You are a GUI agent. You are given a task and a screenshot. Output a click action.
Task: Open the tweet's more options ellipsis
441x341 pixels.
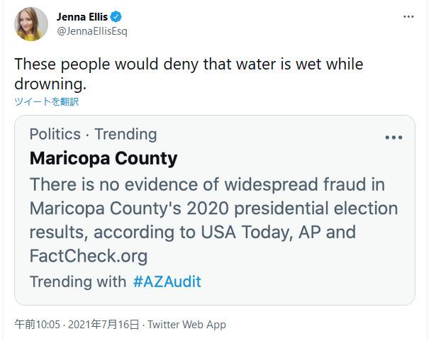[x=408, y=17]
